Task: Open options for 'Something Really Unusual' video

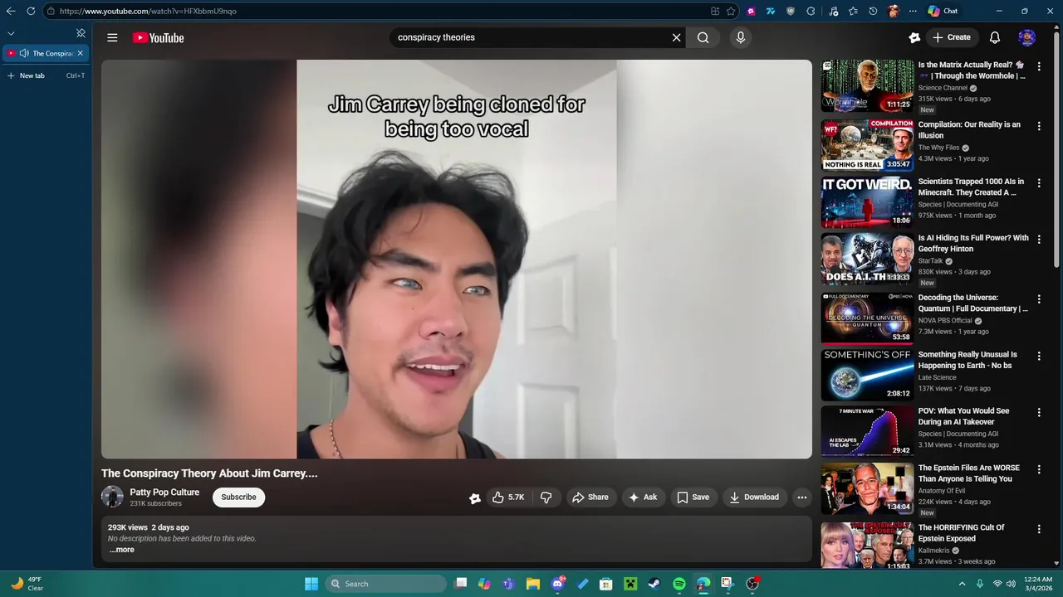Action: (x=1039, y=356)
